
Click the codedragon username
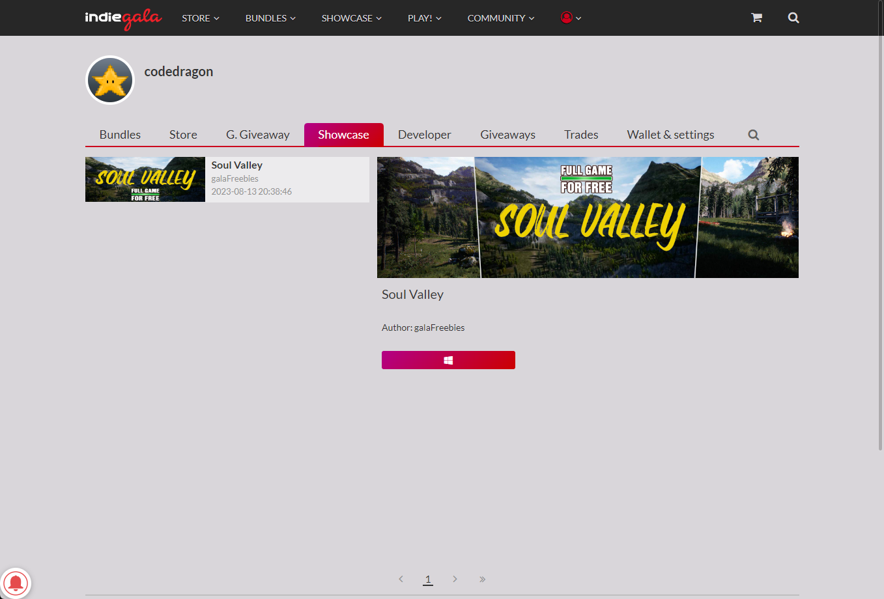[178, 72]
